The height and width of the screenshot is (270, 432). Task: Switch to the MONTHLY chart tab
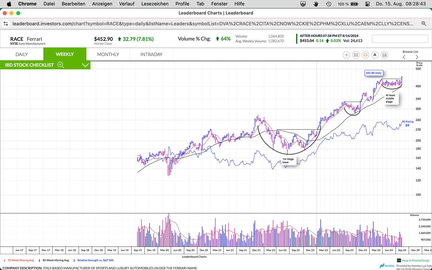108,54
